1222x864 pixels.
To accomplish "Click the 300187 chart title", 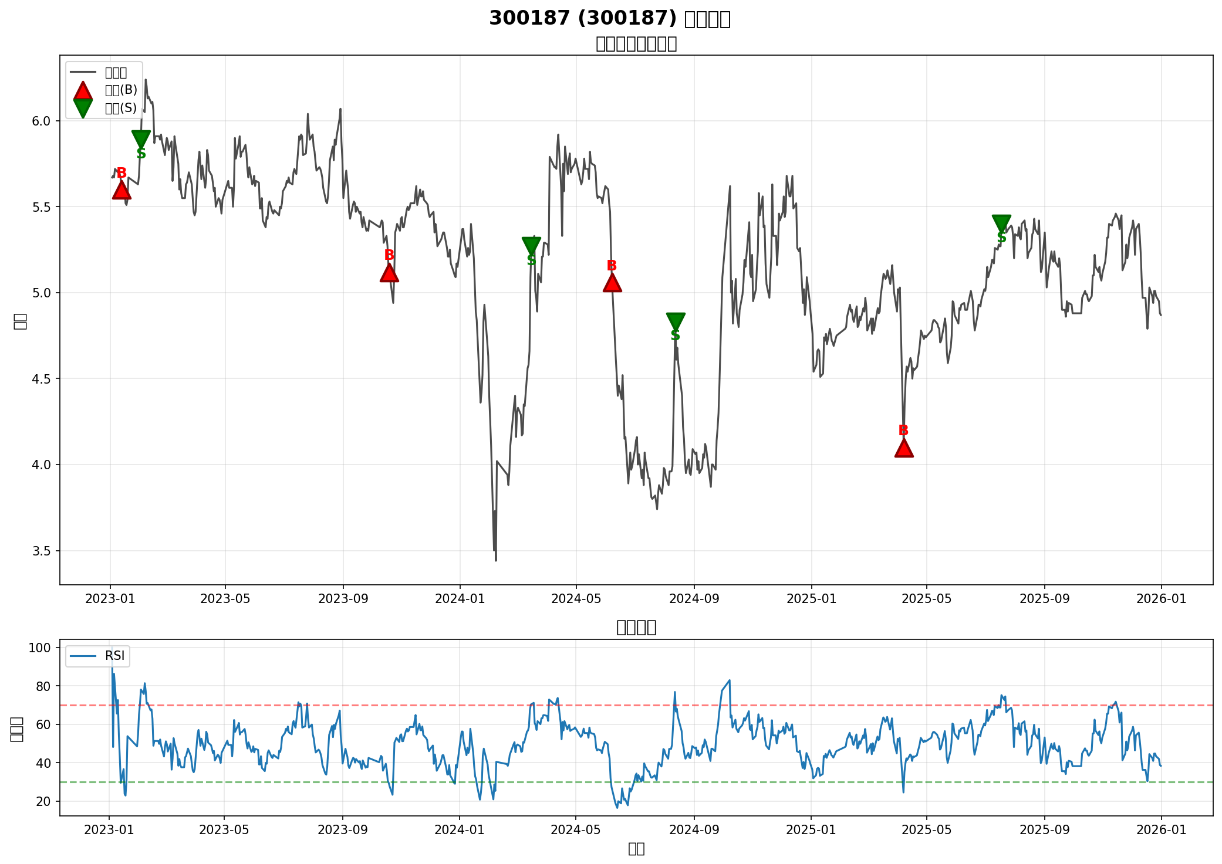I will [x=609, y=19].
